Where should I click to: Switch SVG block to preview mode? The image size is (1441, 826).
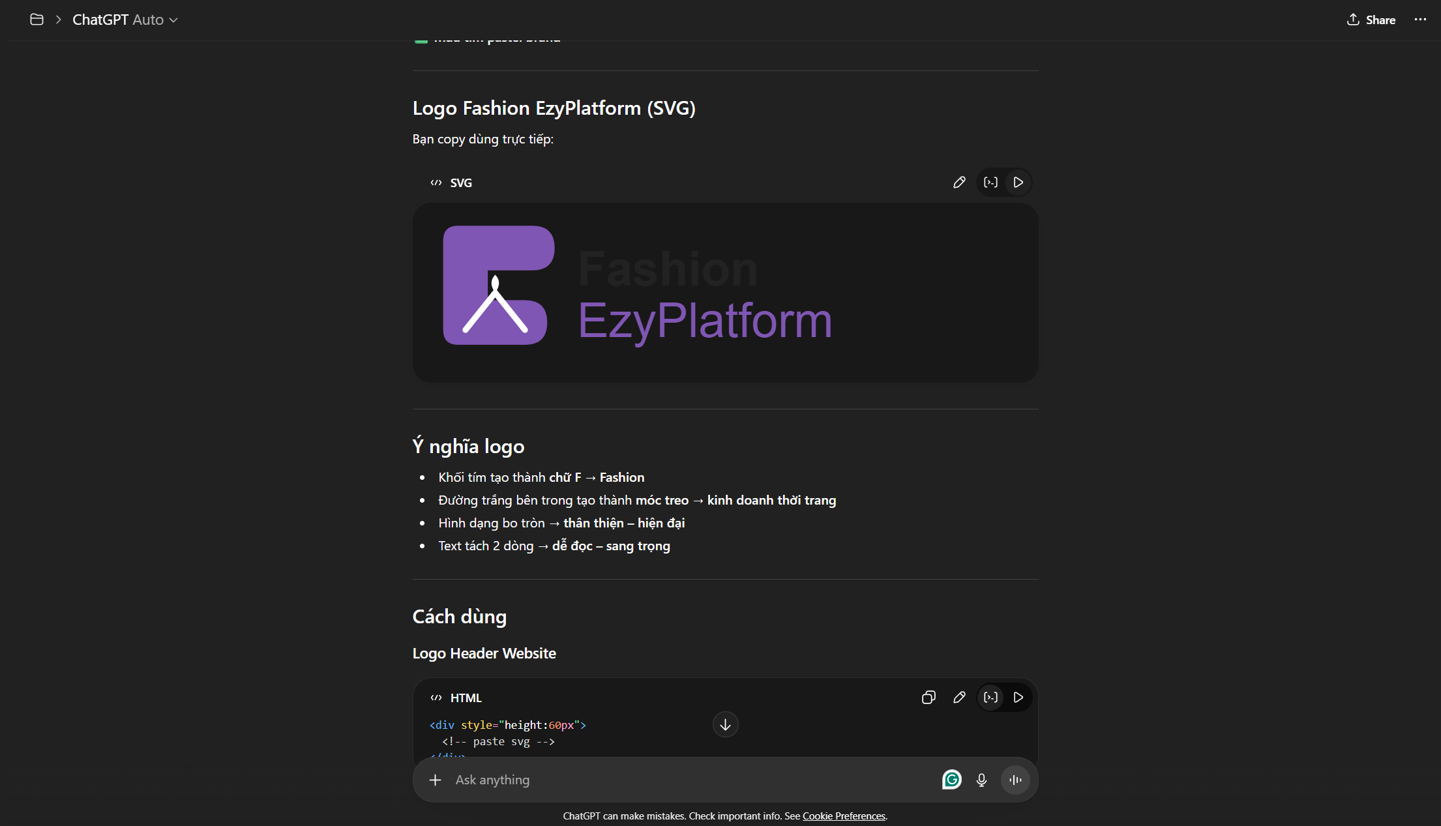[1018, 183]
